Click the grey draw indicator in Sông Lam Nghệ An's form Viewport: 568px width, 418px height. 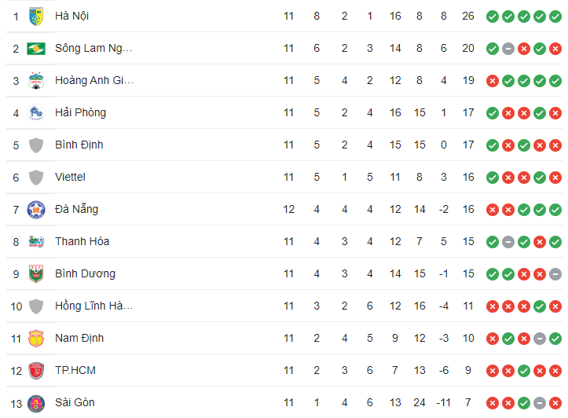pos(508,49)
